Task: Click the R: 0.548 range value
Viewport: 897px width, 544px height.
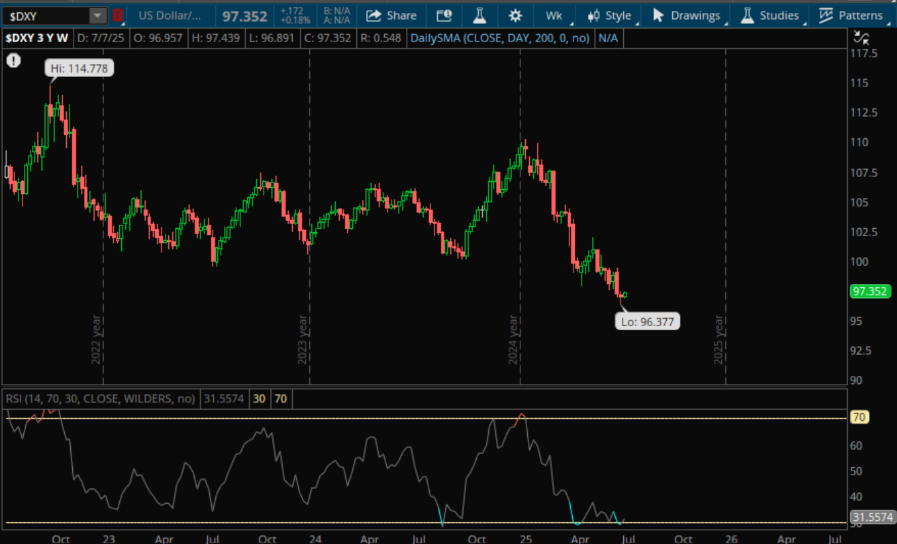Action: tap(381, 38)
